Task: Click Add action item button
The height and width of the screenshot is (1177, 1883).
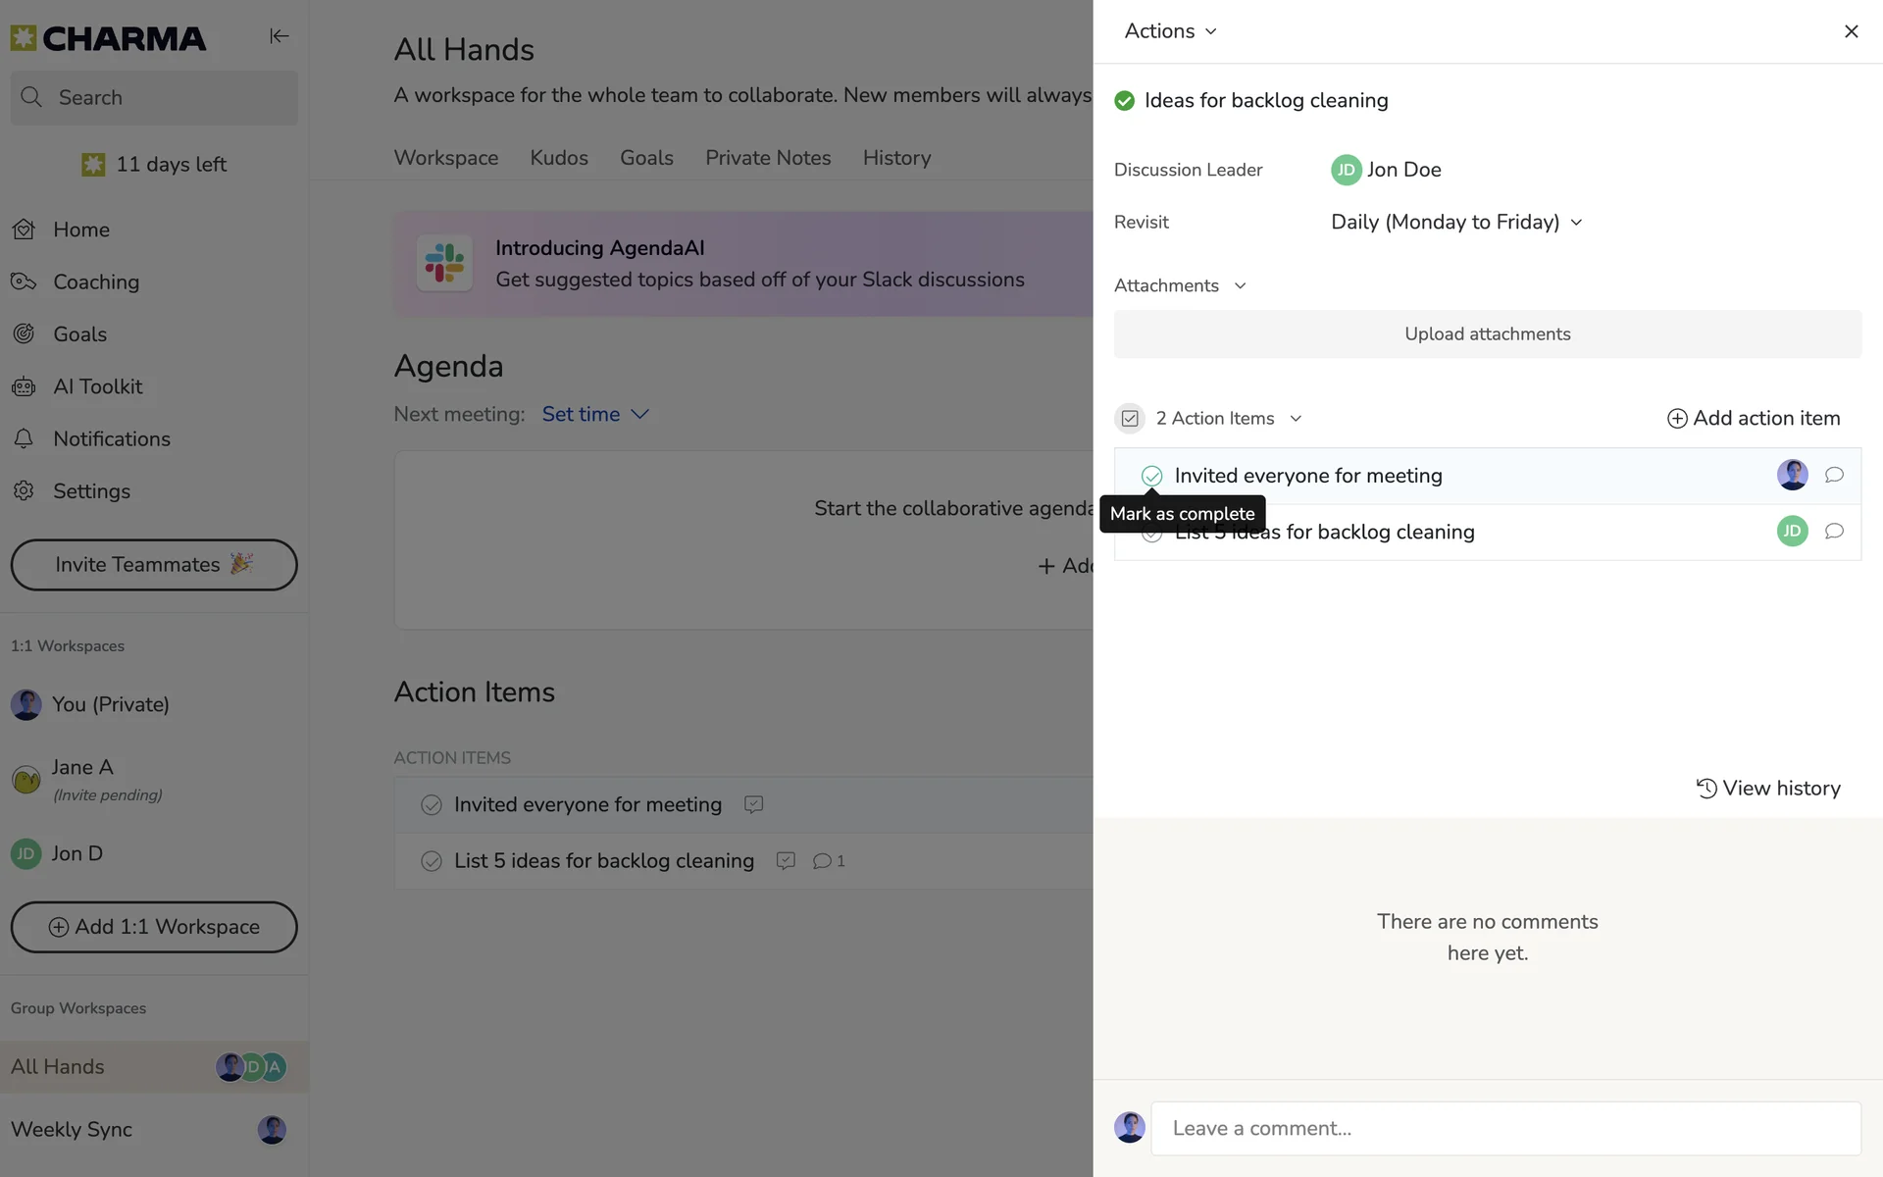Action: tap(1753, 419)
